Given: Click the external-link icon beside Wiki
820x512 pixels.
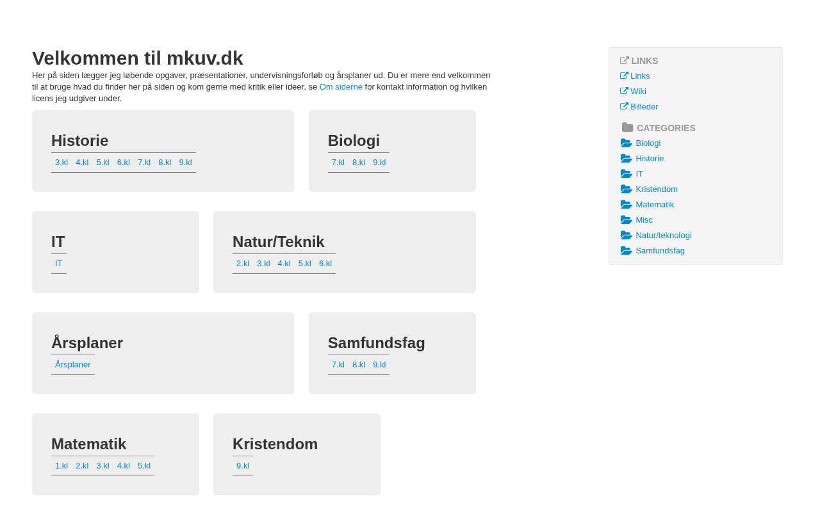Looking at the screenshot, I should pos(624,92).
